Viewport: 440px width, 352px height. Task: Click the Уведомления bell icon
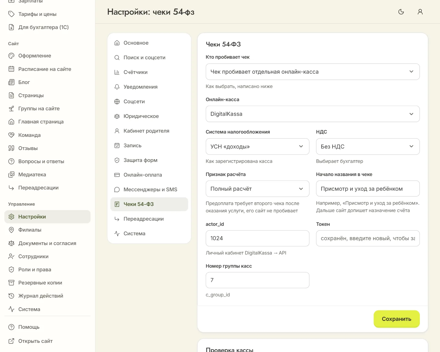(x=117, y=87)
